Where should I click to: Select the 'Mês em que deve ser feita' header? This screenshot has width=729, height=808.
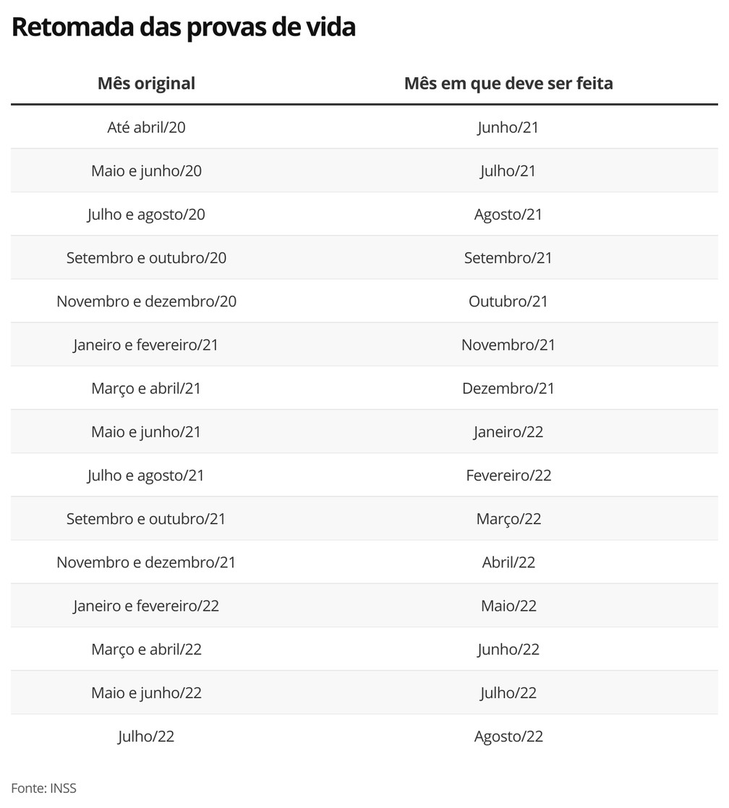pos(508,83)
